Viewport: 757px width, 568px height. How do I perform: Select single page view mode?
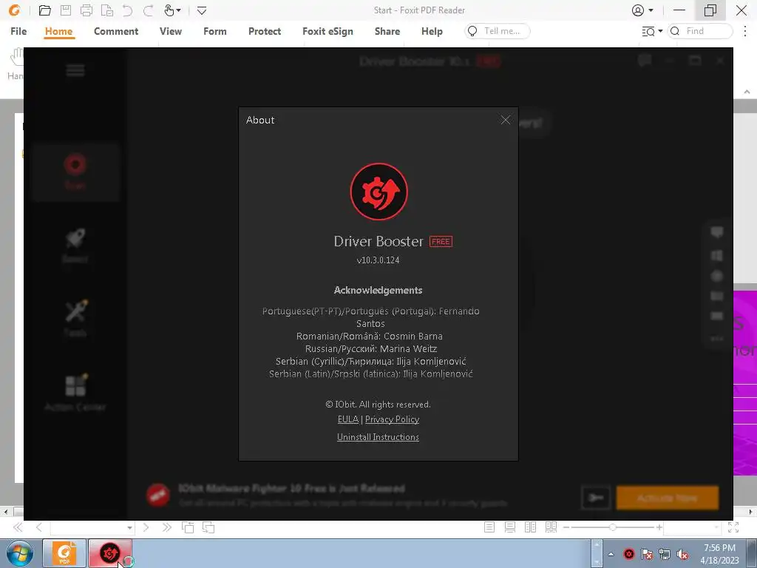pyautogui.click(x=489, y=527)
